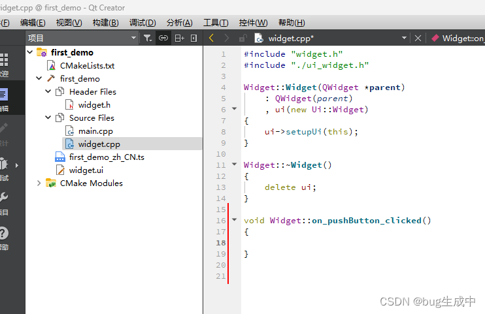Select widget.ui form file
This screenshot has width=485, height=314.
click(86, 170)
